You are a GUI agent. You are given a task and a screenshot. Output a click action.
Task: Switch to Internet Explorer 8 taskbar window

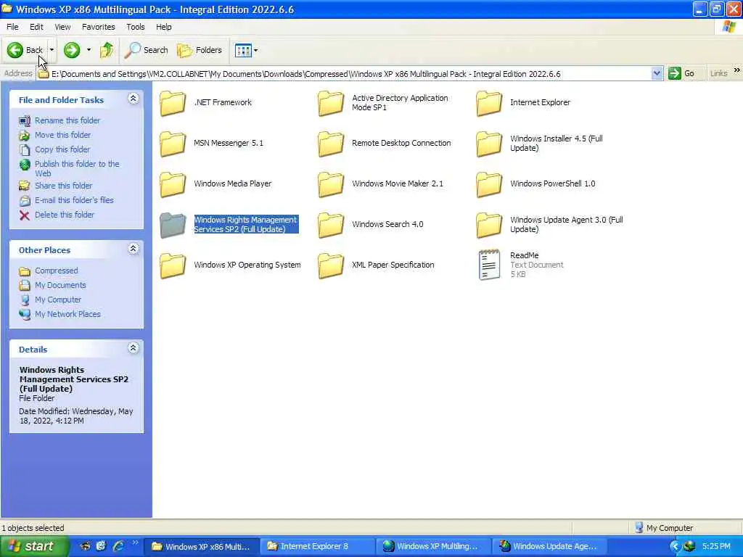[x=317, y=547]
